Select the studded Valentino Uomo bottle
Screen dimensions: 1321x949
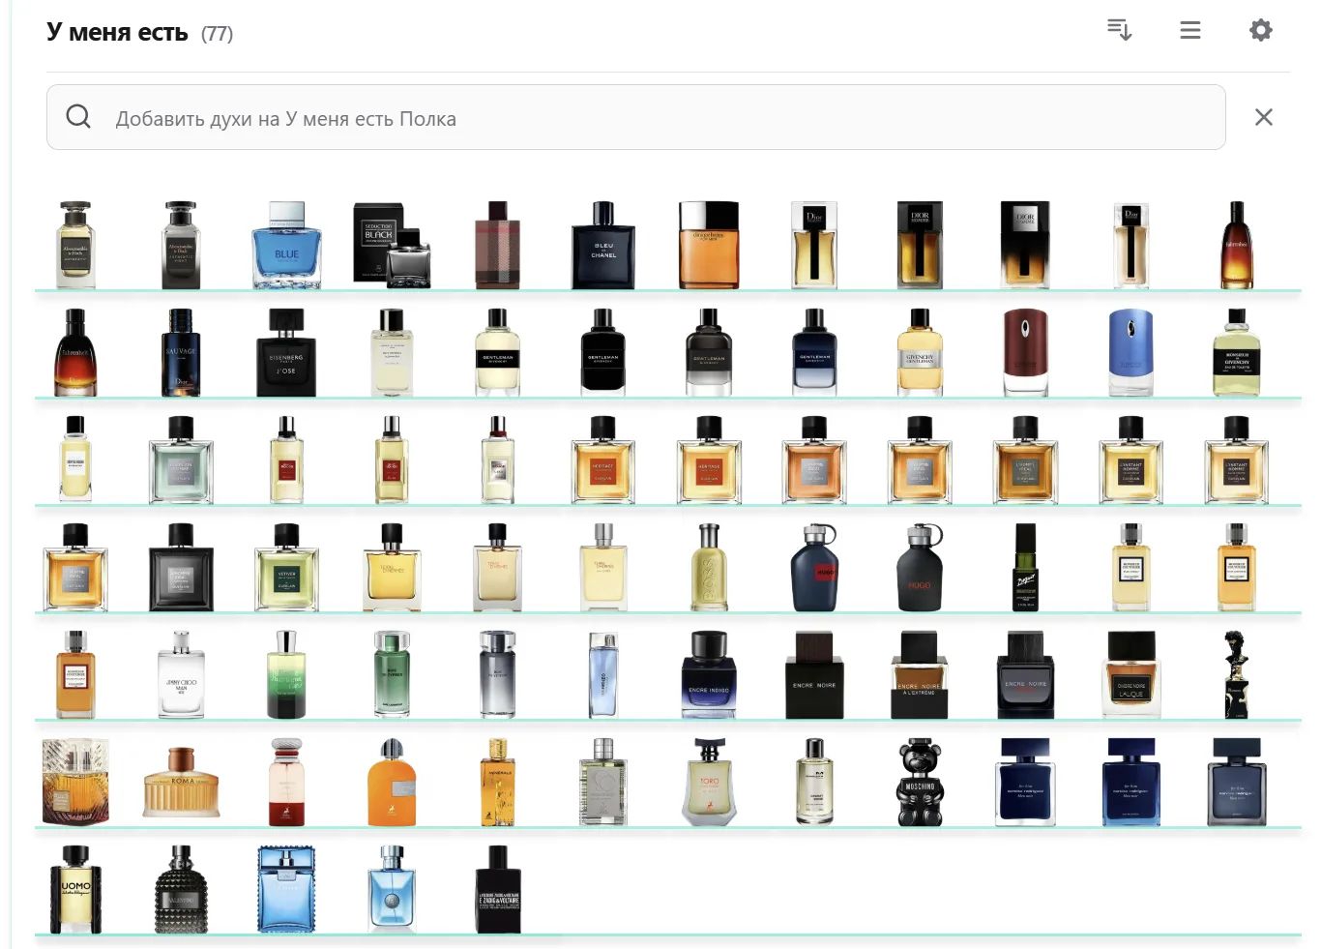point(181,889)
